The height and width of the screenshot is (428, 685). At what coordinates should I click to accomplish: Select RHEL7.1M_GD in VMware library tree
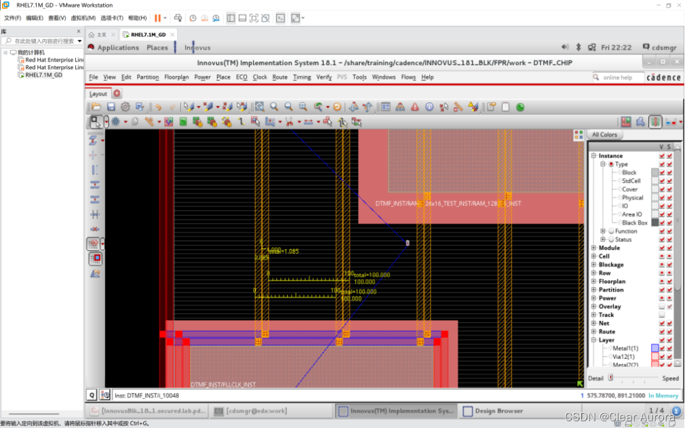tap(43, 75)
